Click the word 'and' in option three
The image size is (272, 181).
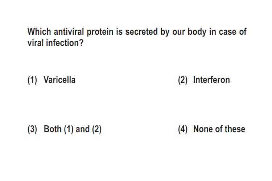tap(83, 129)
